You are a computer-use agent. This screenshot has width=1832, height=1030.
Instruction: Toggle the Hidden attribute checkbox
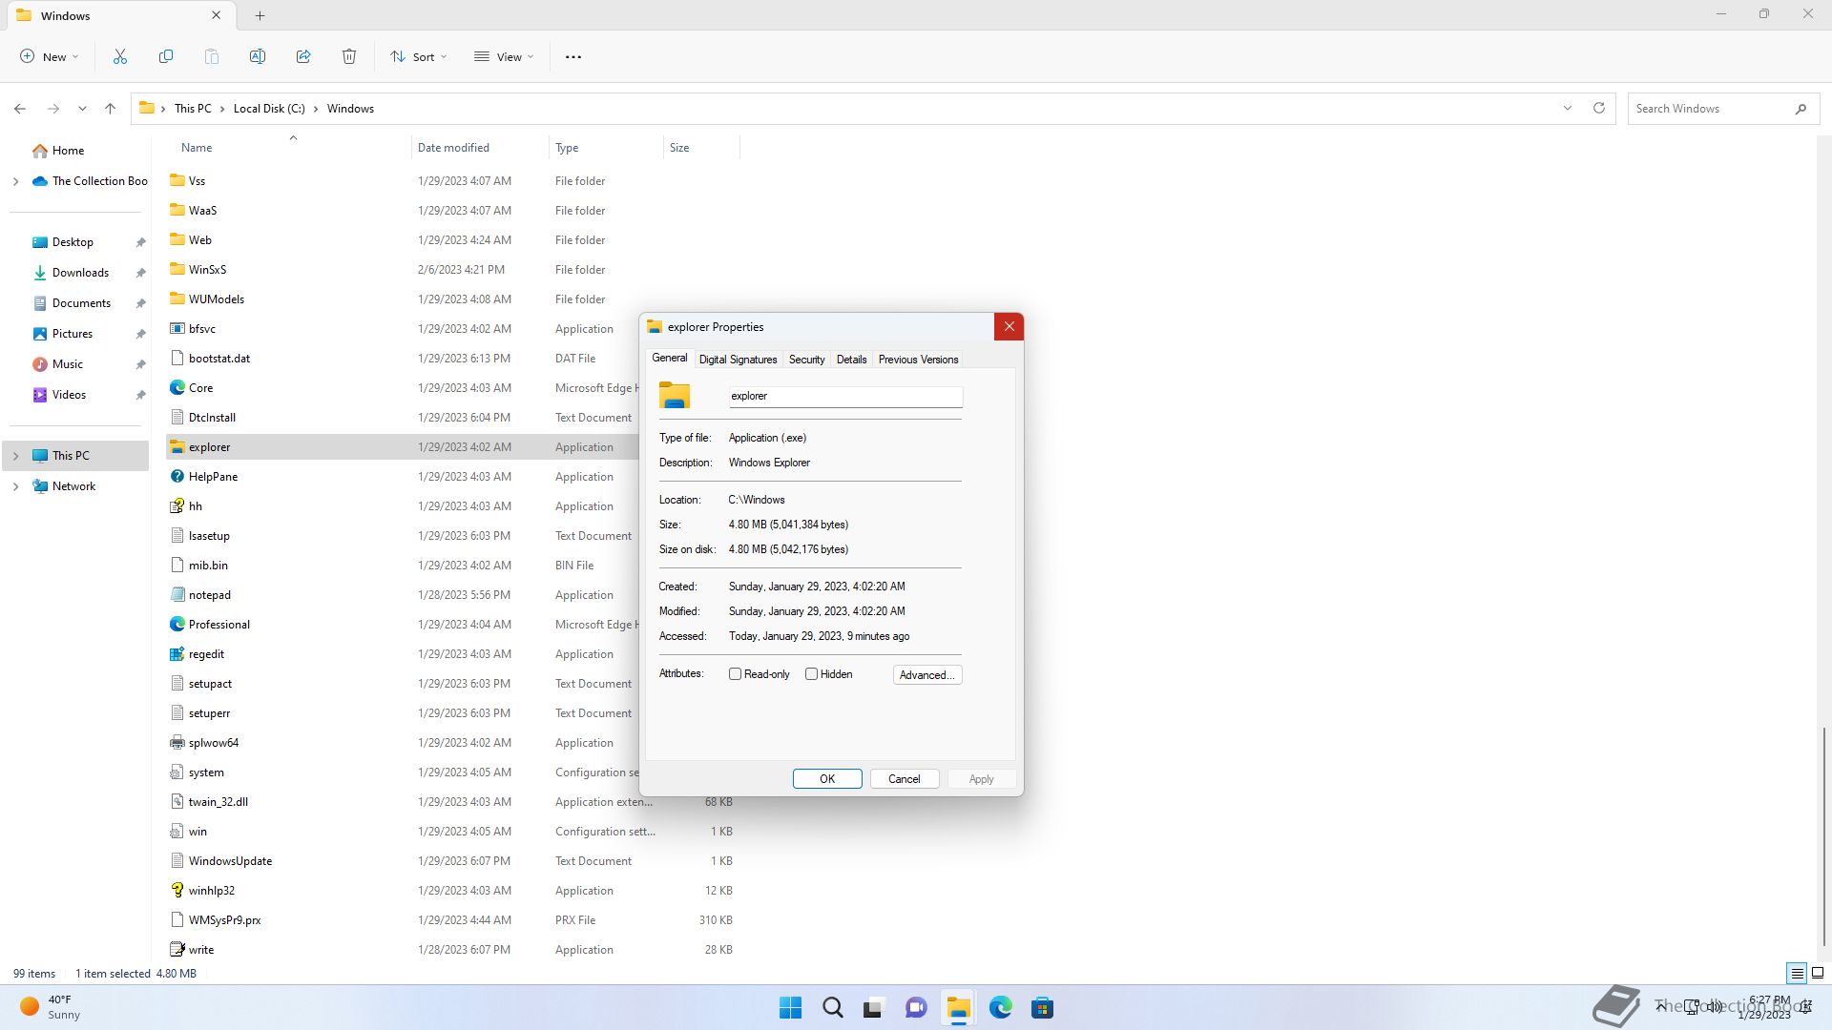coord(811,674)
